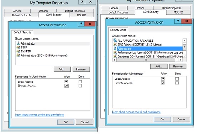The image size is (199, 134).
Task: Toggle Remote Access Deny in Security Limits dialog
Action: tap(177, 83)
